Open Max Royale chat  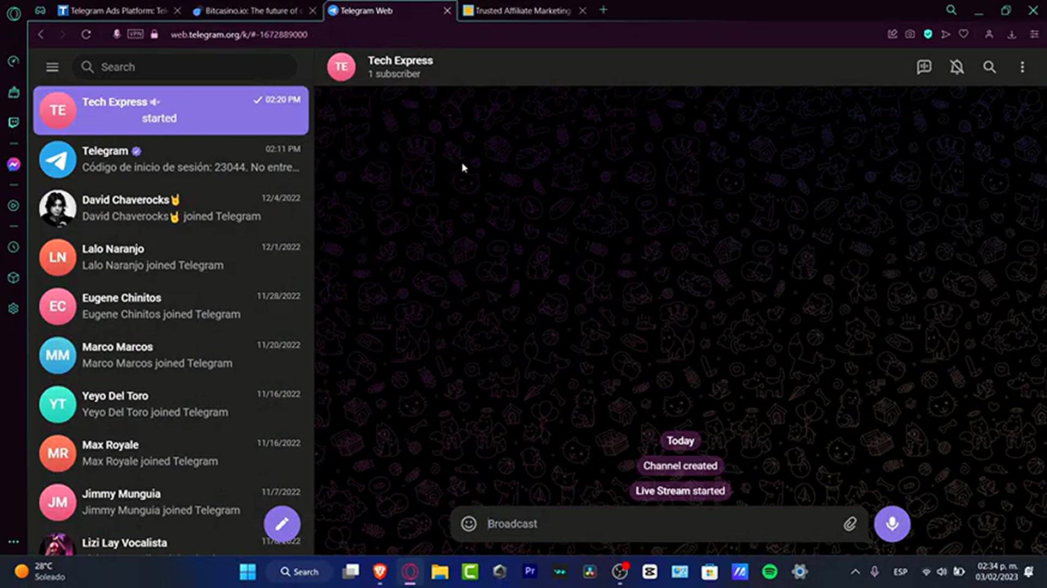coord(171,453)
